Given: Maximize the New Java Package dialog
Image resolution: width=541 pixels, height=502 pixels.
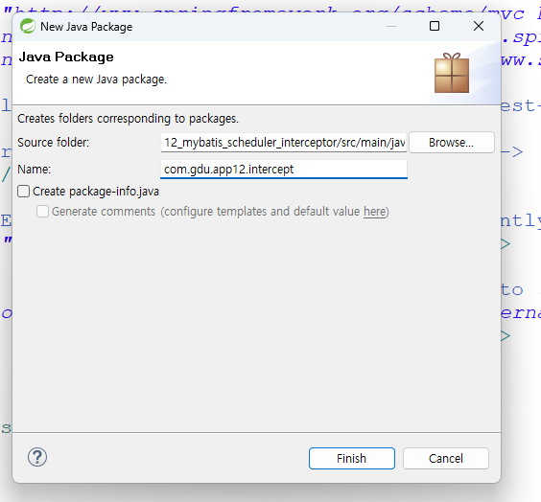Looking at the screenshot, I should 435,26.
